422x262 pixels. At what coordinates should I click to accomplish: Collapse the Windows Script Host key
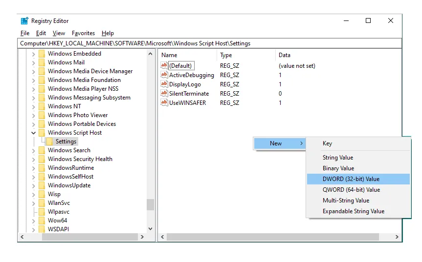tap(33, 133)
